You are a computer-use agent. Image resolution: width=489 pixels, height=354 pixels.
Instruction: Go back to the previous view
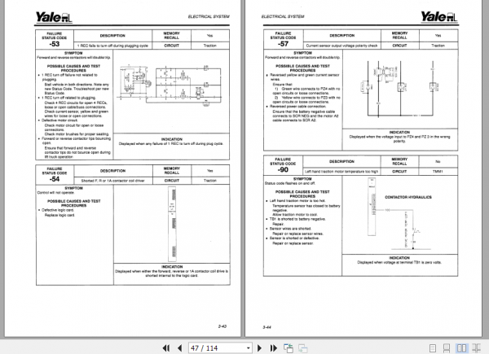point(289,347)
